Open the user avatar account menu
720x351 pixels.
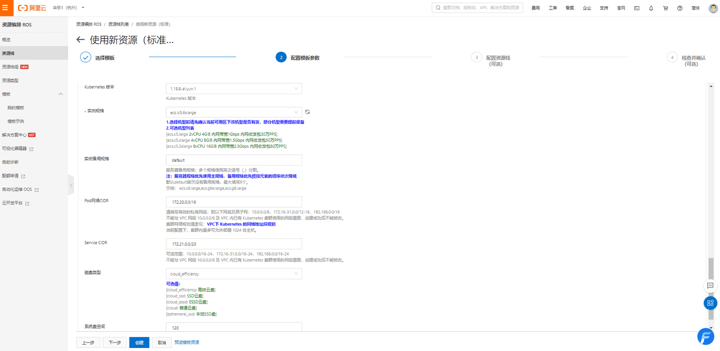pos(713,8)
